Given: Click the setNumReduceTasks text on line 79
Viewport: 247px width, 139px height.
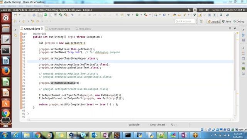Looking at the screenshot, I should click(63, 83).
